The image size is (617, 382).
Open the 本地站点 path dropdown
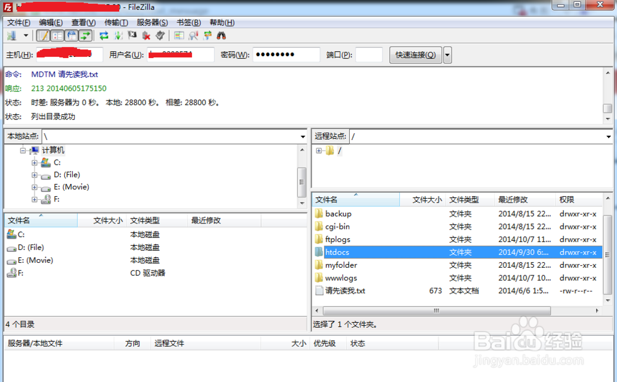[302, 136]
